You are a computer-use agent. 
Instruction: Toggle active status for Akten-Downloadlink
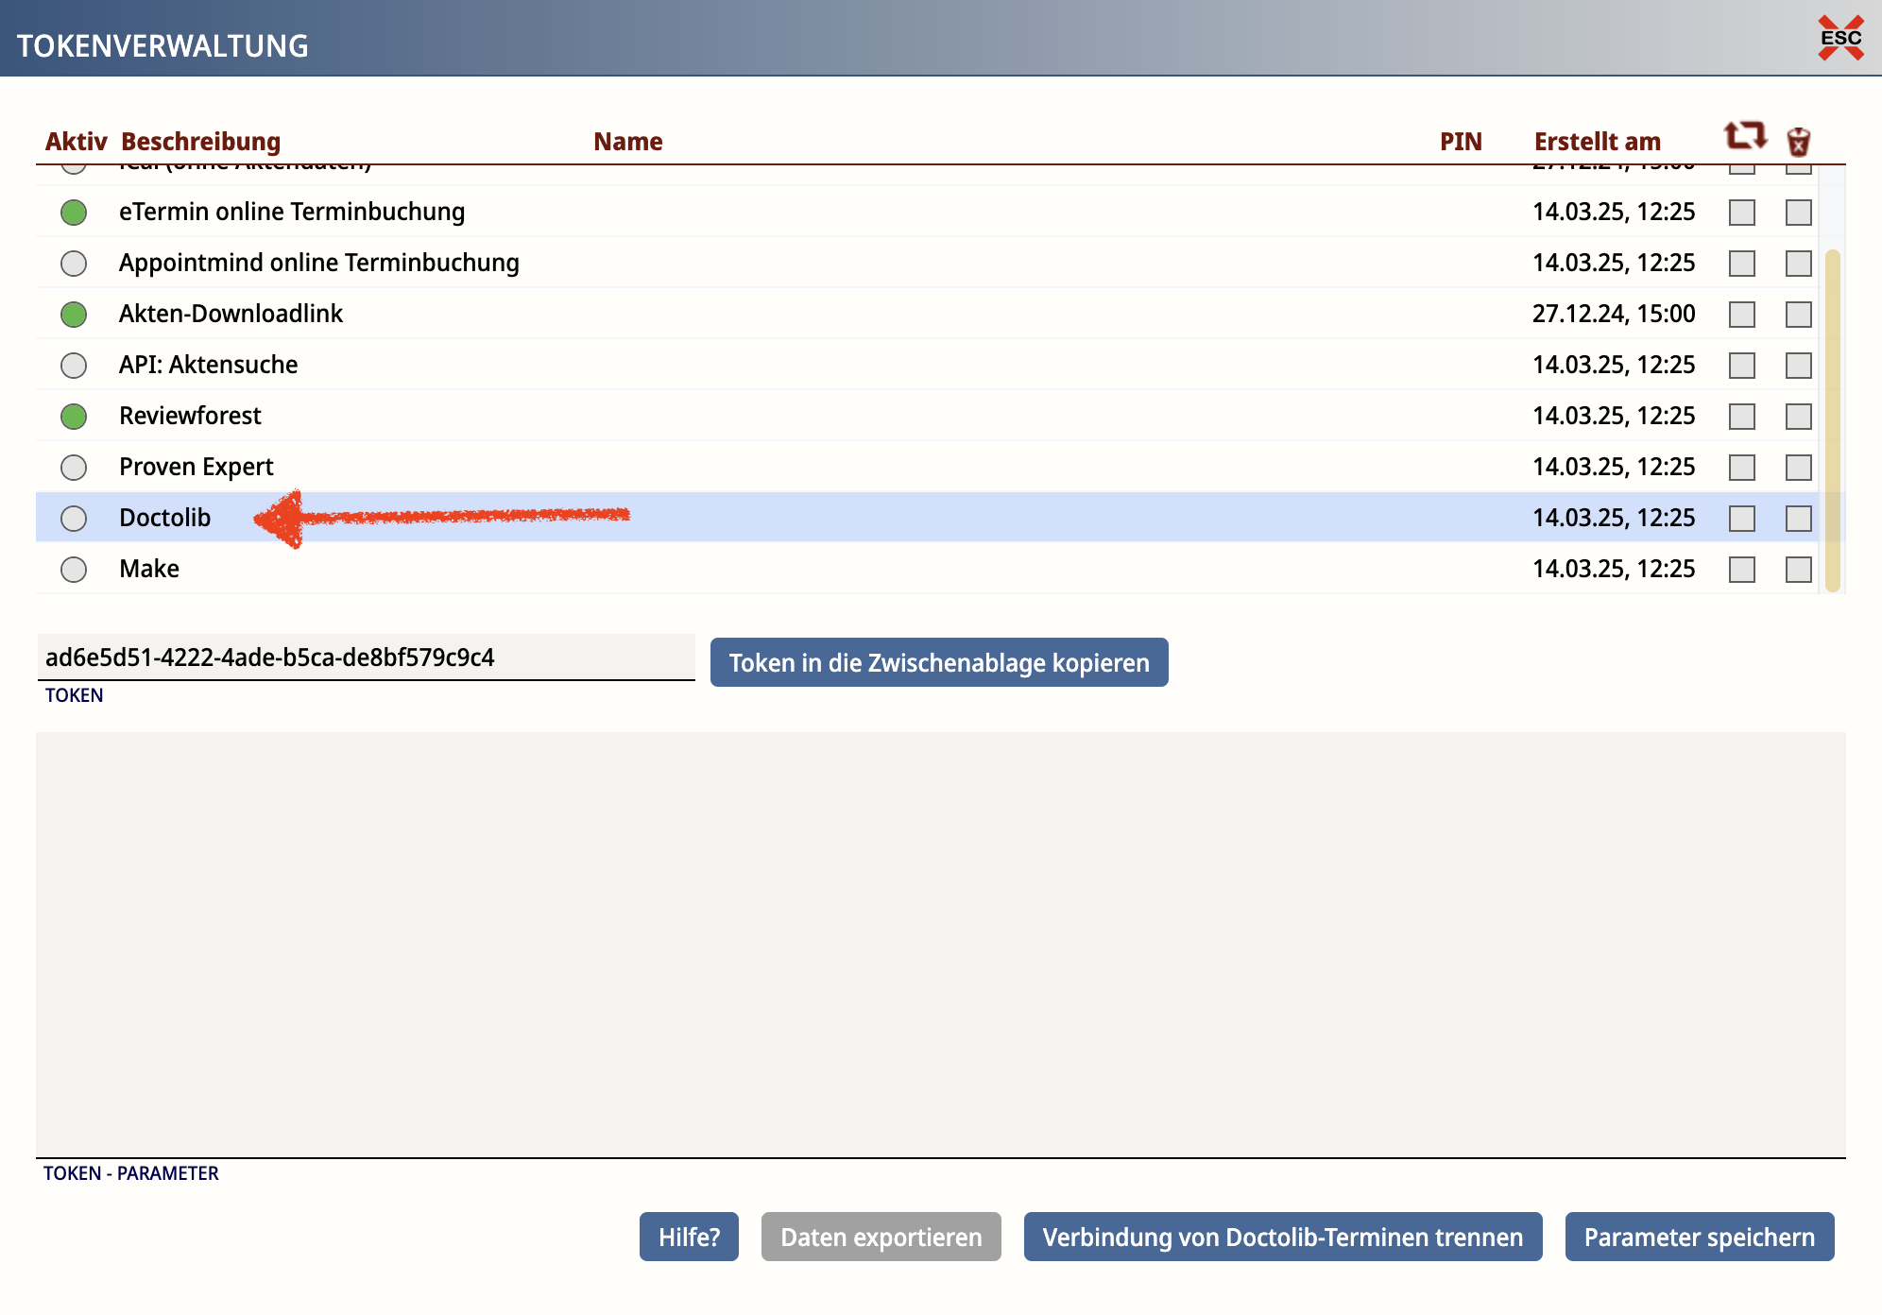74,315
